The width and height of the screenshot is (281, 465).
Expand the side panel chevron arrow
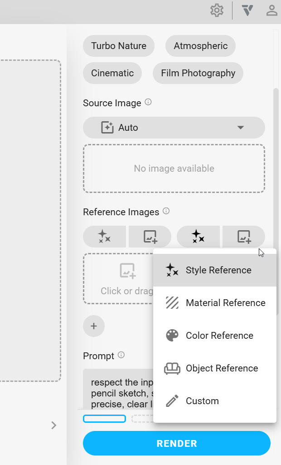[54, 425]
